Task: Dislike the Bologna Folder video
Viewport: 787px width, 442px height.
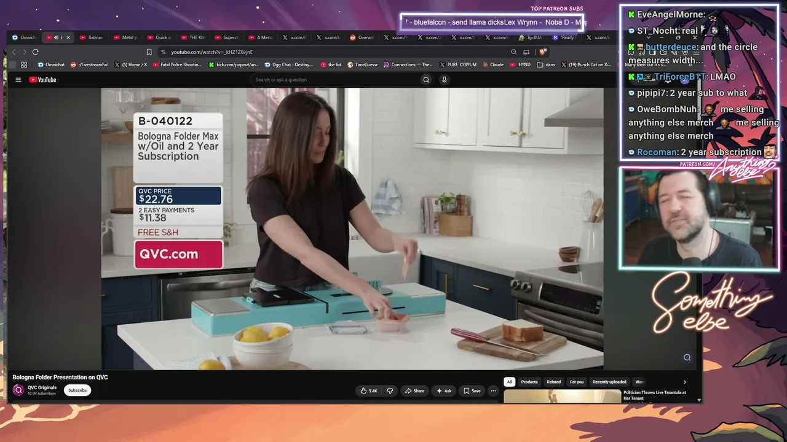Action: click(x=390, y=390)
